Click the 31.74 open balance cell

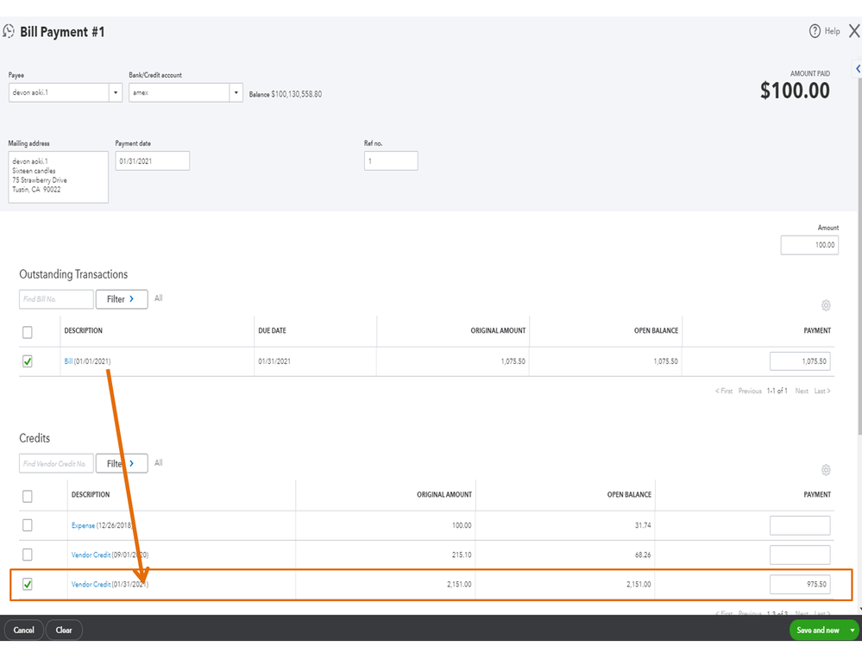[x=643, y=526]
